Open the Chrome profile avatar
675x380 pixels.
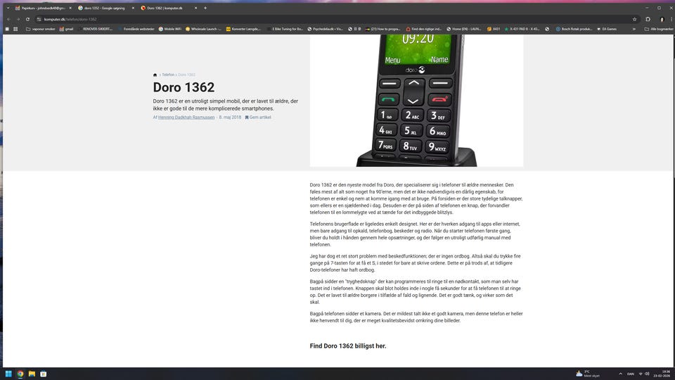coord(662,19)
